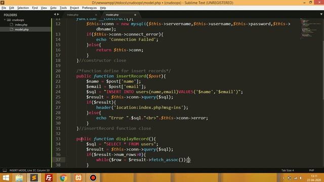Open the Edit menu
The width and height of the screenshot is (324, 182).
pos(12,8)
